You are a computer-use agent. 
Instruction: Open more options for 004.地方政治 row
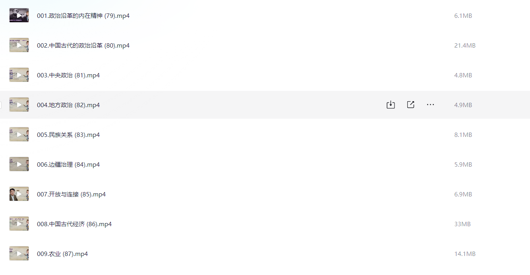click(x=430, y=105)
